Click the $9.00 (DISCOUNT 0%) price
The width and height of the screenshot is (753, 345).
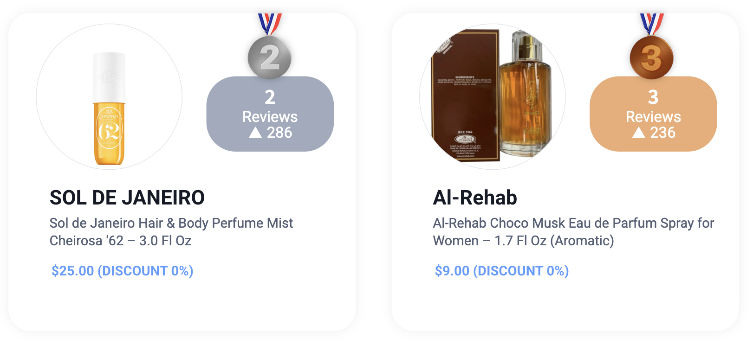click(502, 271)
